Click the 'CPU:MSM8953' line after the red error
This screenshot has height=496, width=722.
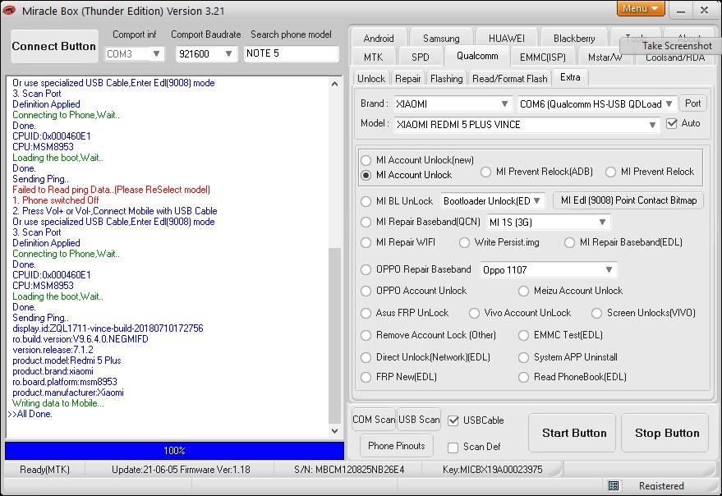[43, 286]
